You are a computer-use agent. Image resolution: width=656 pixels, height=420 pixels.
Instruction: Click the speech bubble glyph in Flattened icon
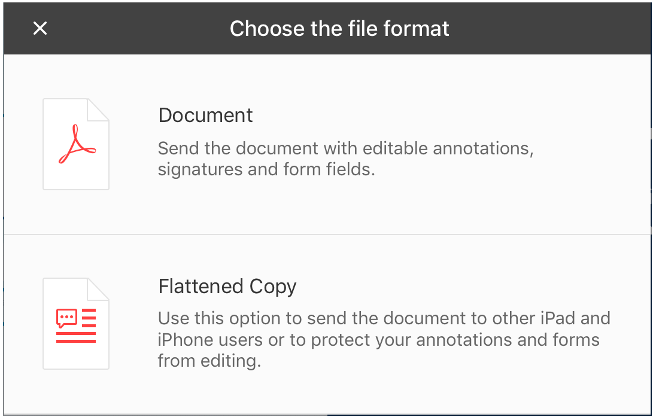(66, 318)
